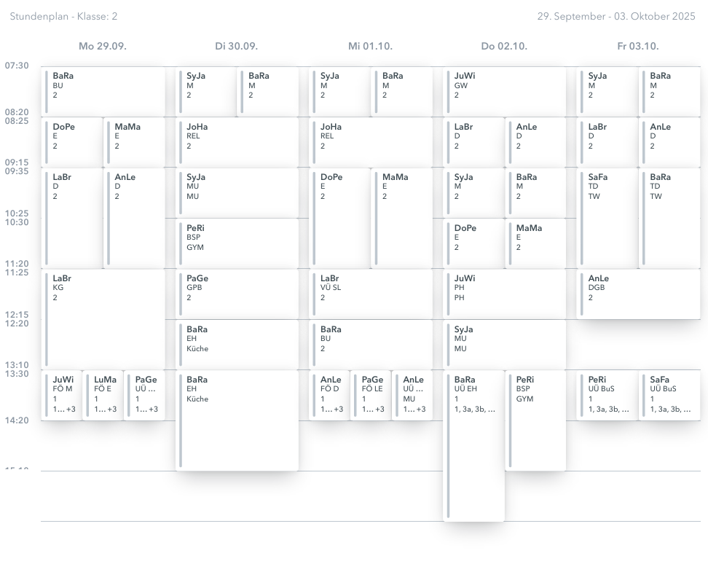The height and width of the screenshot is (572, 708).
Task: Select Wednesday's LaBr VÜ SL lesson
Action: pyautogui.click(x=371, y=294)
